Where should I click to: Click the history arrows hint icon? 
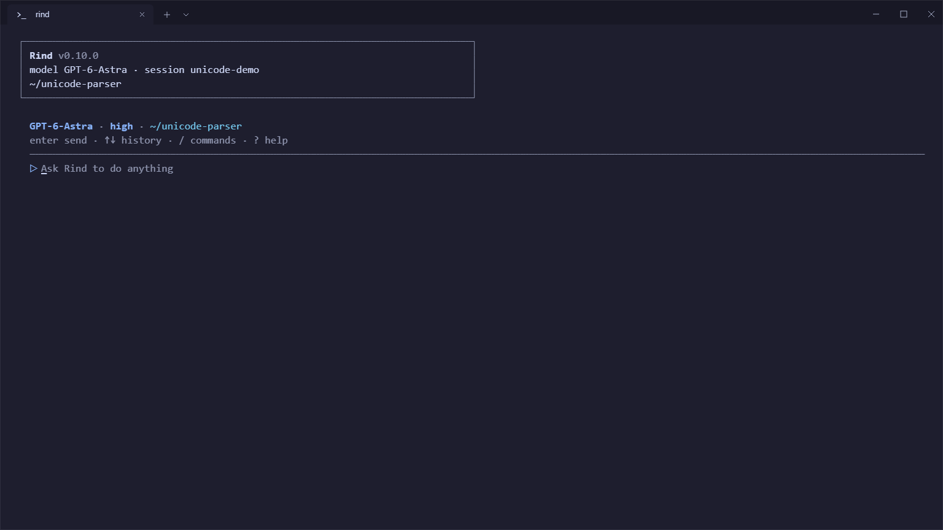point(110,140)
